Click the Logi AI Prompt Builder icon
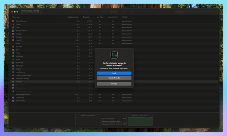 [x=13, y=75]
